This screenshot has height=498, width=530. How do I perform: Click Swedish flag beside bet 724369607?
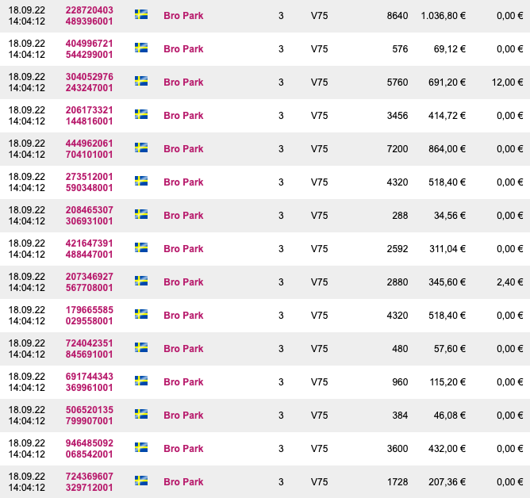(141, 481)
